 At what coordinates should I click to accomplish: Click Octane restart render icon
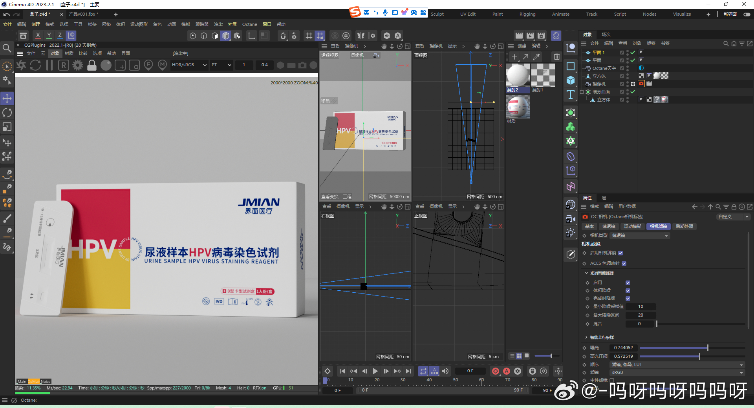tap(35, 65)
